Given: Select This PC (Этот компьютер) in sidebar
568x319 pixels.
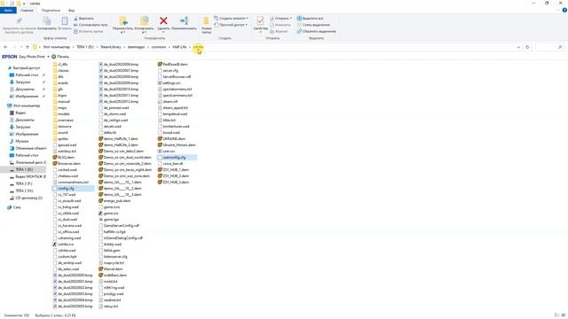Looking at the screenshot, I should pos(26,105).
